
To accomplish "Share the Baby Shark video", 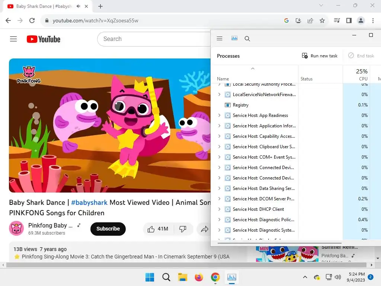I will (x=205, y=229).
